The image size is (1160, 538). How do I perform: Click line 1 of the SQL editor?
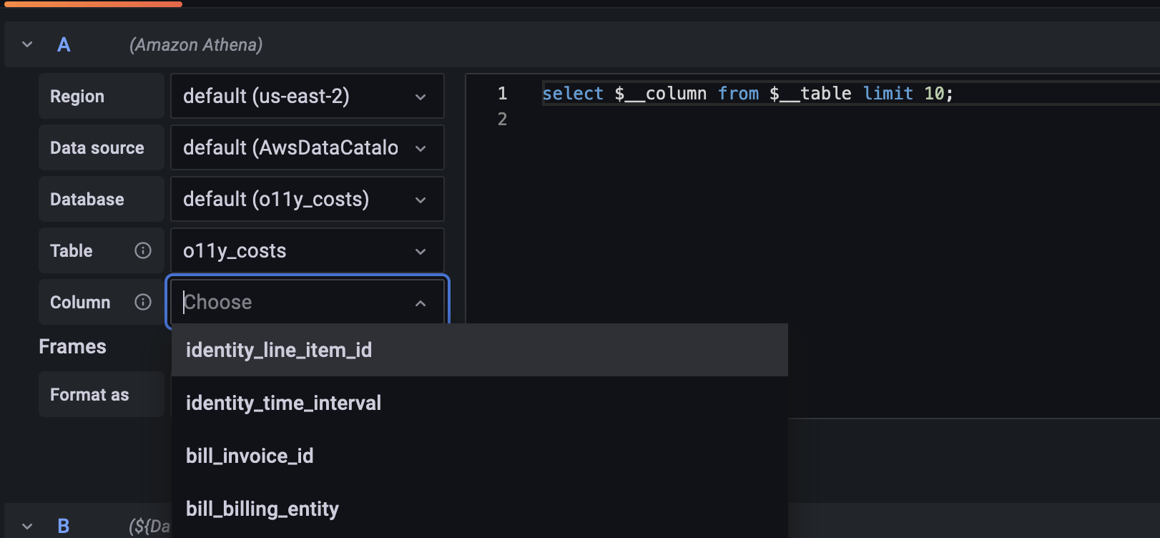tap(747, 94)
